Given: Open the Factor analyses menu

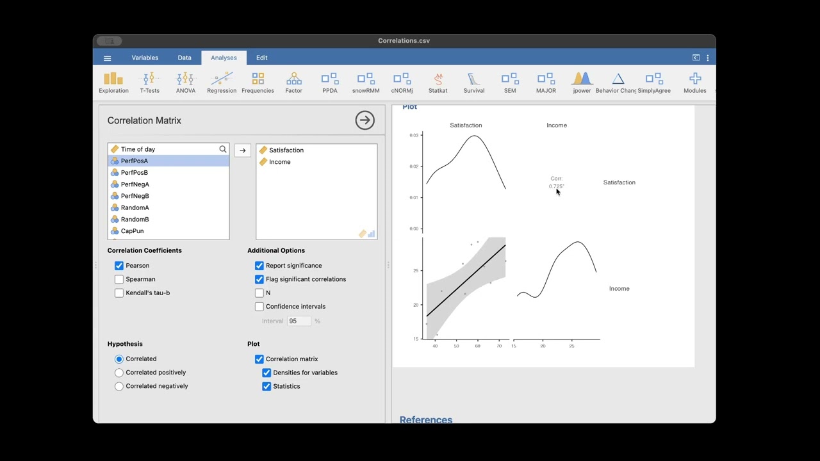Looking at the screenshot, I should (x=293, y=83).
